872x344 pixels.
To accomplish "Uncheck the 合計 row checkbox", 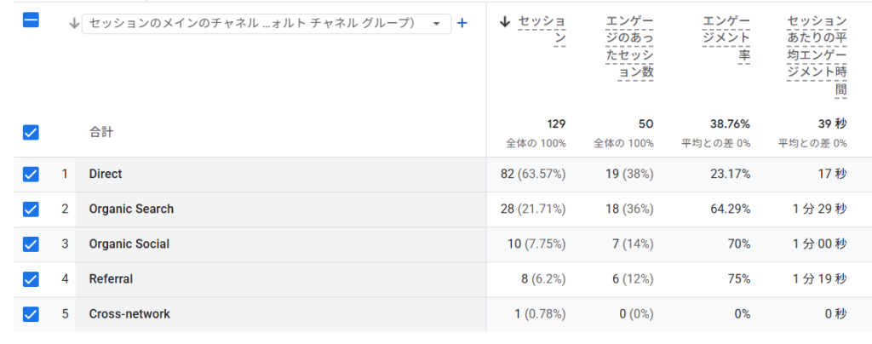I will tap(31, 132).
